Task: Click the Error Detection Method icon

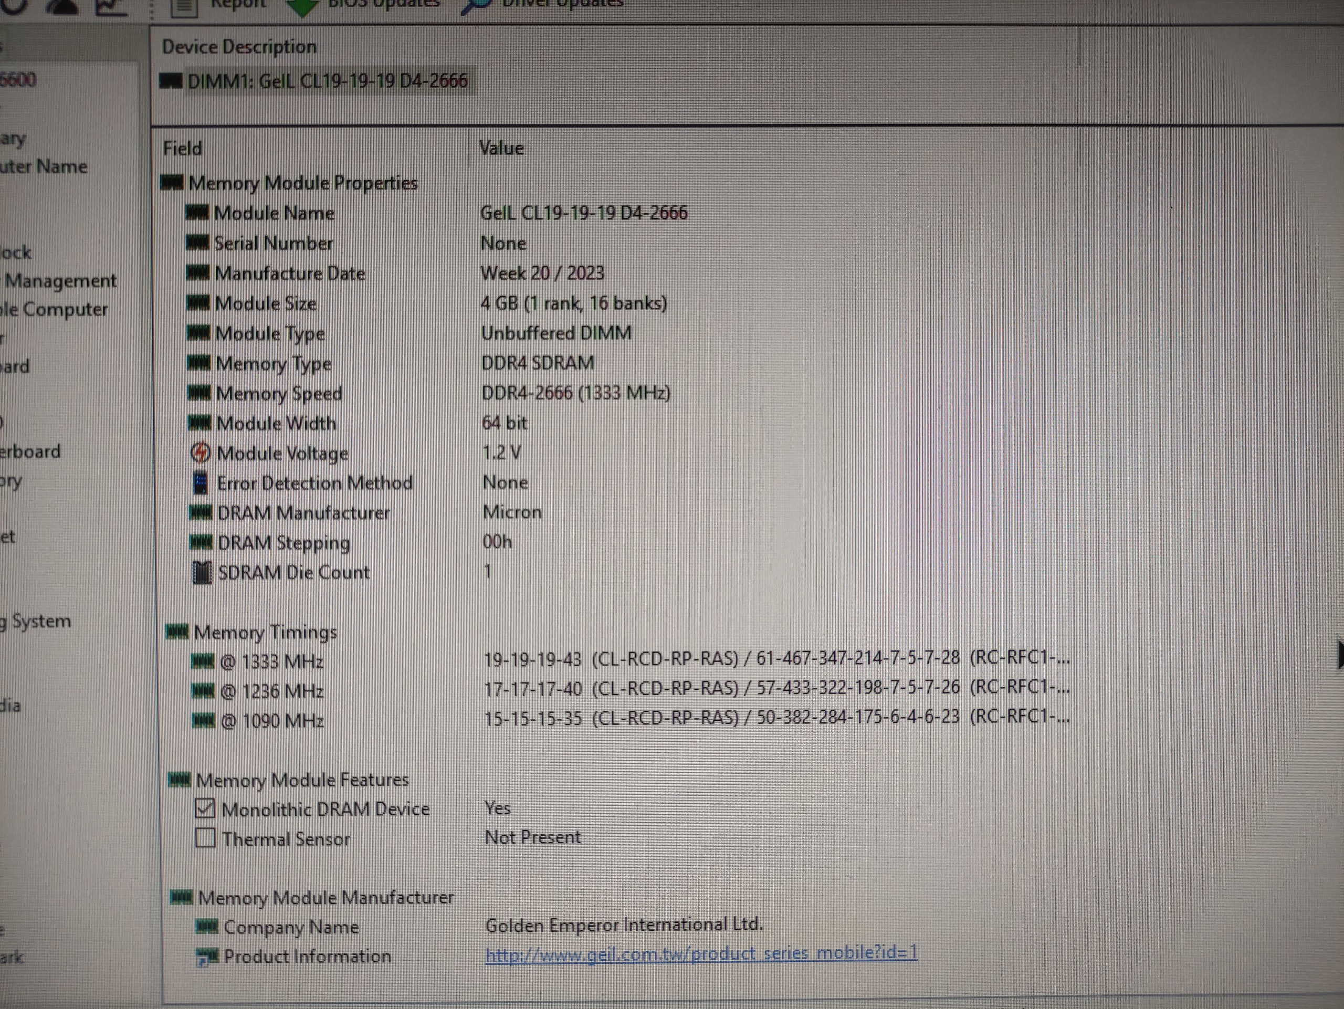Action: coord(201,483)
